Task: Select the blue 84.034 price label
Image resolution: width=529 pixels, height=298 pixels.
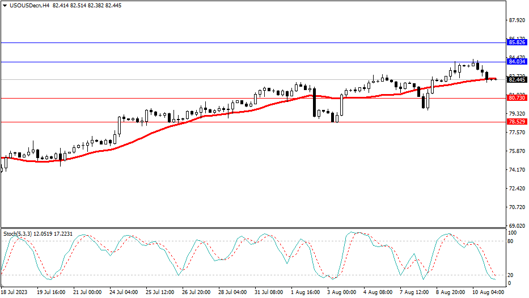Action: tap(516, 62)
